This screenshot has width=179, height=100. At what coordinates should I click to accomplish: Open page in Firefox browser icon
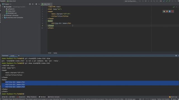[167, 11]
